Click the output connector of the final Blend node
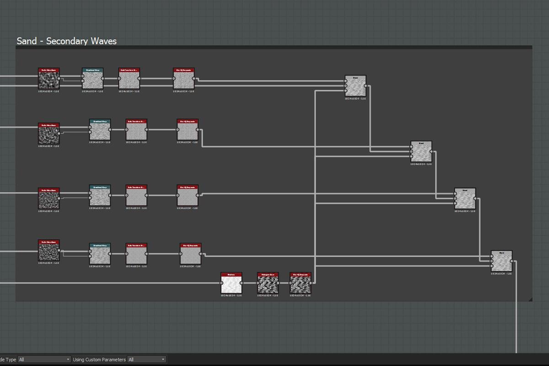Image resolution: width=549 pixels, height=366 pixels. [x=513, y=261]
